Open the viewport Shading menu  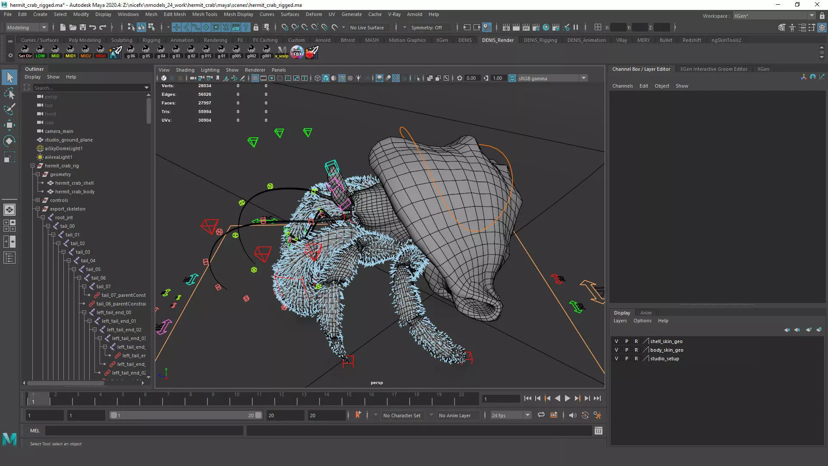click(185, 70)
